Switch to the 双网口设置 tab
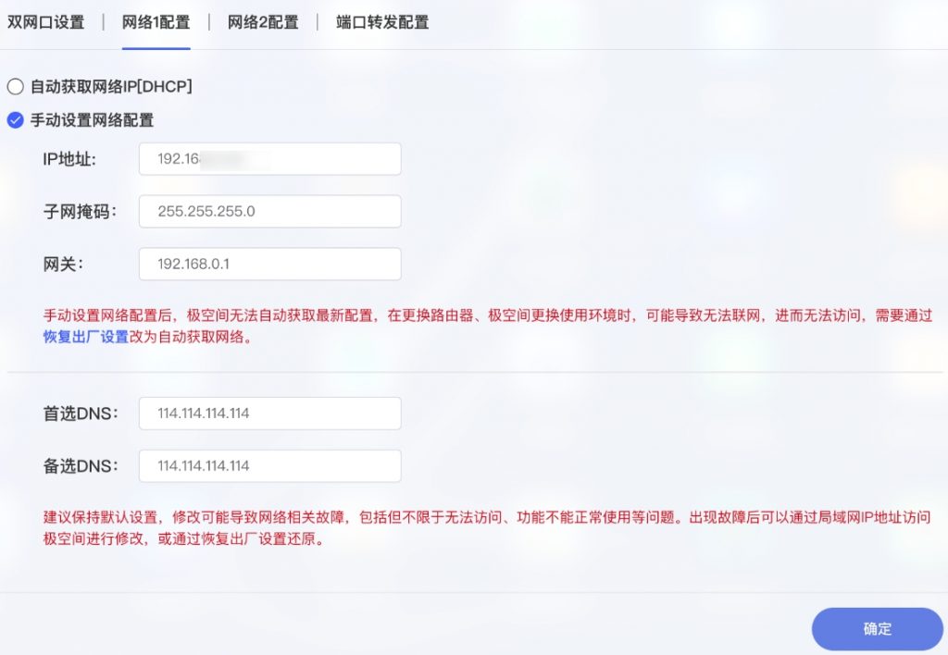This screenshot has width=948, height=655. click(x=46, y=21)
